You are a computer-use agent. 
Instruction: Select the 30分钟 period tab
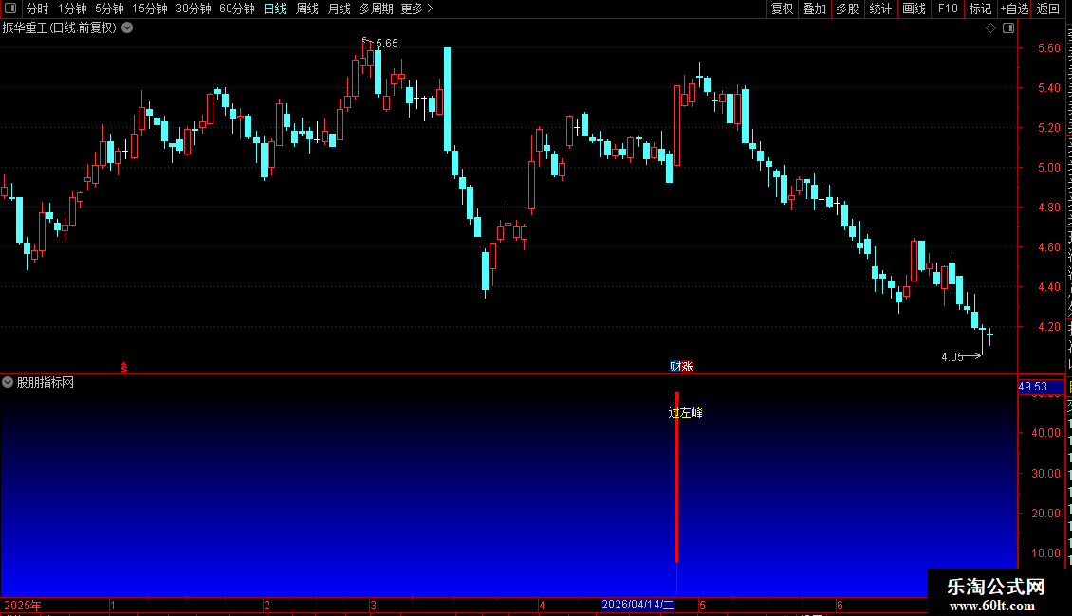pyautogui.click(x=194, y=9)
